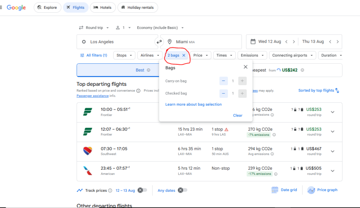This screenshot has height=208, width=360.
Task: Show info for -7% emissions
Action: click(274, 135)
